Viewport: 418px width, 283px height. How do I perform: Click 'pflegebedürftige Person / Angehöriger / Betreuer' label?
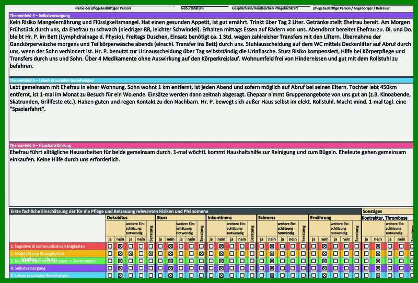[x=351, y=8]
